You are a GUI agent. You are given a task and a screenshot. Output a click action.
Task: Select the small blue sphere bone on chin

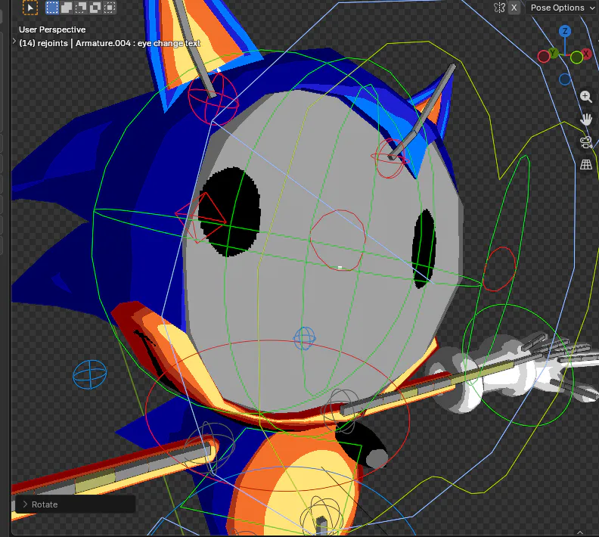point(305,338)
